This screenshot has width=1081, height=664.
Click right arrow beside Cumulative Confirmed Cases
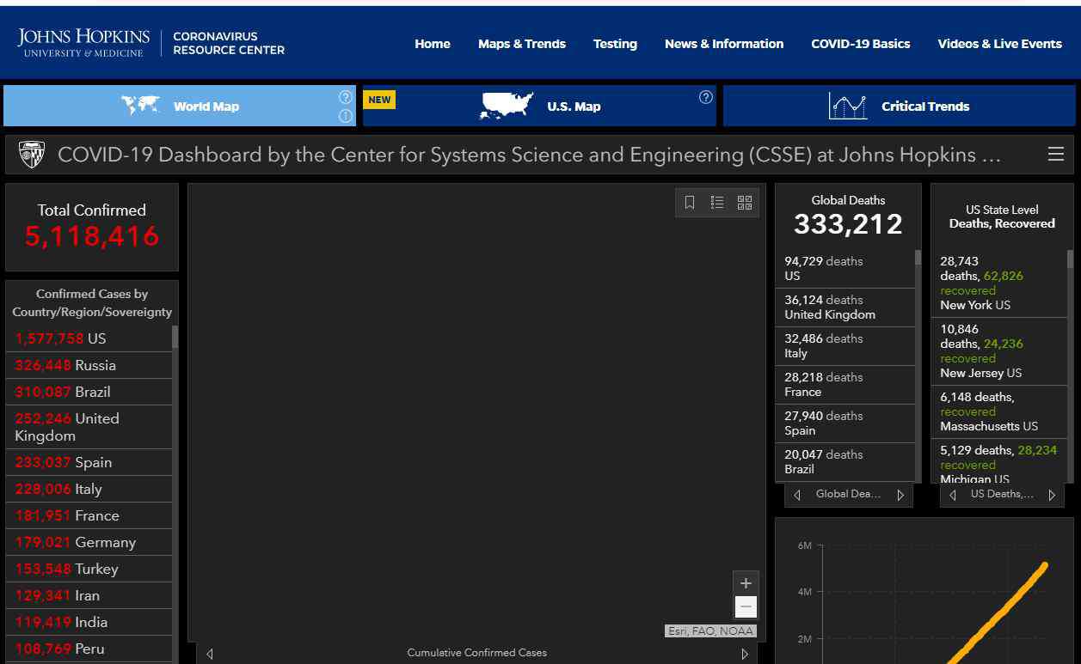(x=745, y=654)
